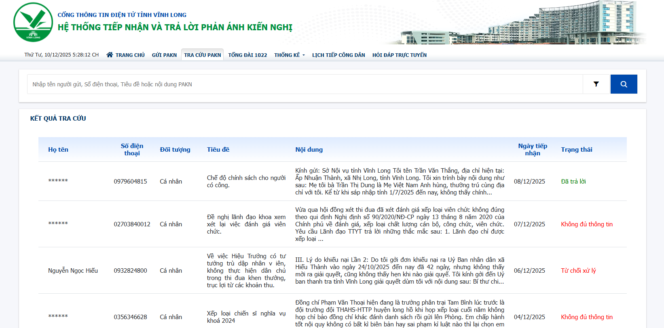Click the Vĩnh Long portal logo
The width and height of the screenshot is (664, 328).
pos(33,22)
